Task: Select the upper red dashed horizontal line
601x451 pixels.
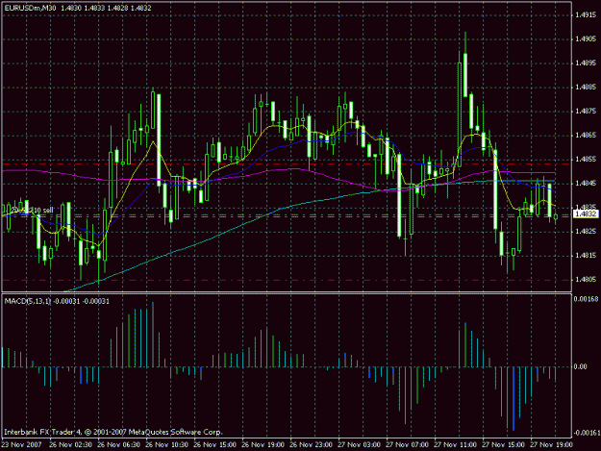Action: 287,164
